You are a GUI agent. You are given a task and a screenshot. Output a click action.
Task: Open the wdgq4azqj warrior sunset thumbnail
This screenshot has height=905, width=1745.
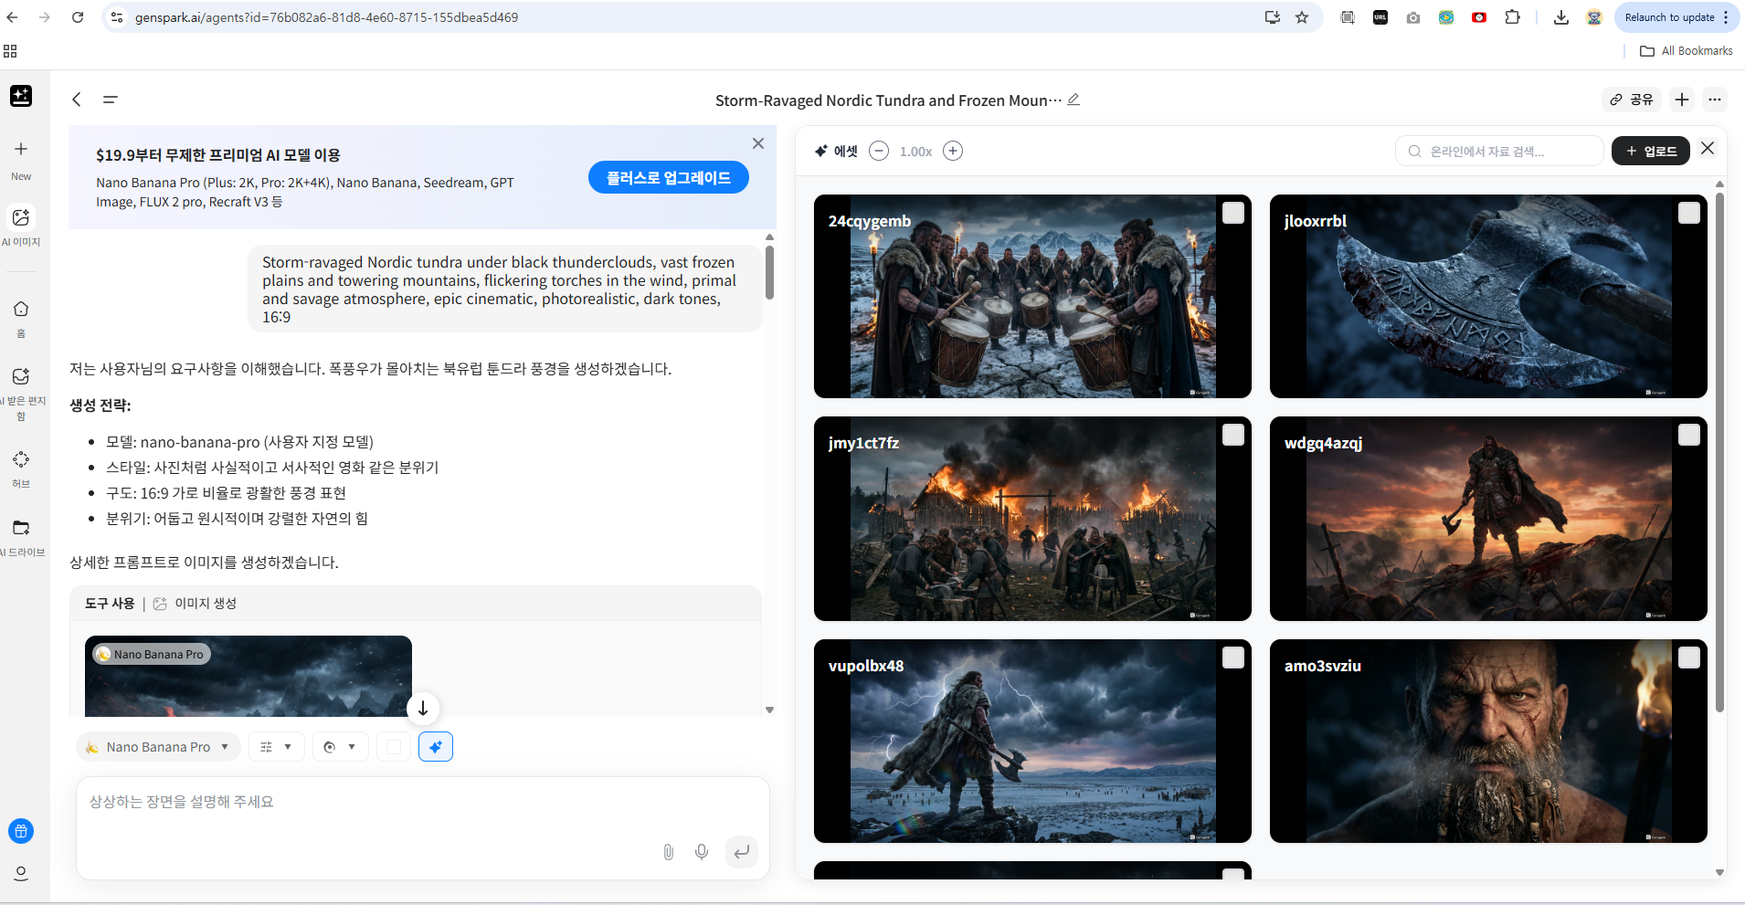point(1488,519)
